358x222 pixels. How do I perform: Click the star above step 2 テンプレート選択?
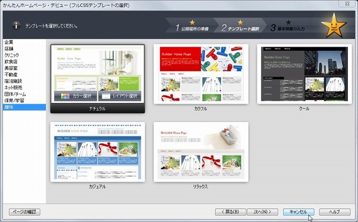(x=240, y=22)
